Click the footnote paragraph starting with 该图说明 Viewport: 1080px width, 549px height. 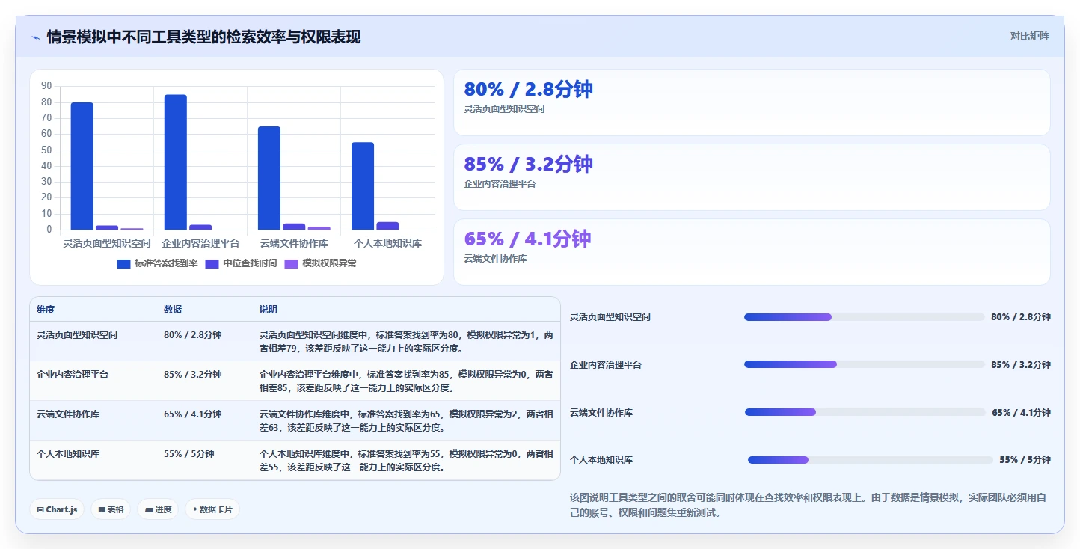pos(809,506)
